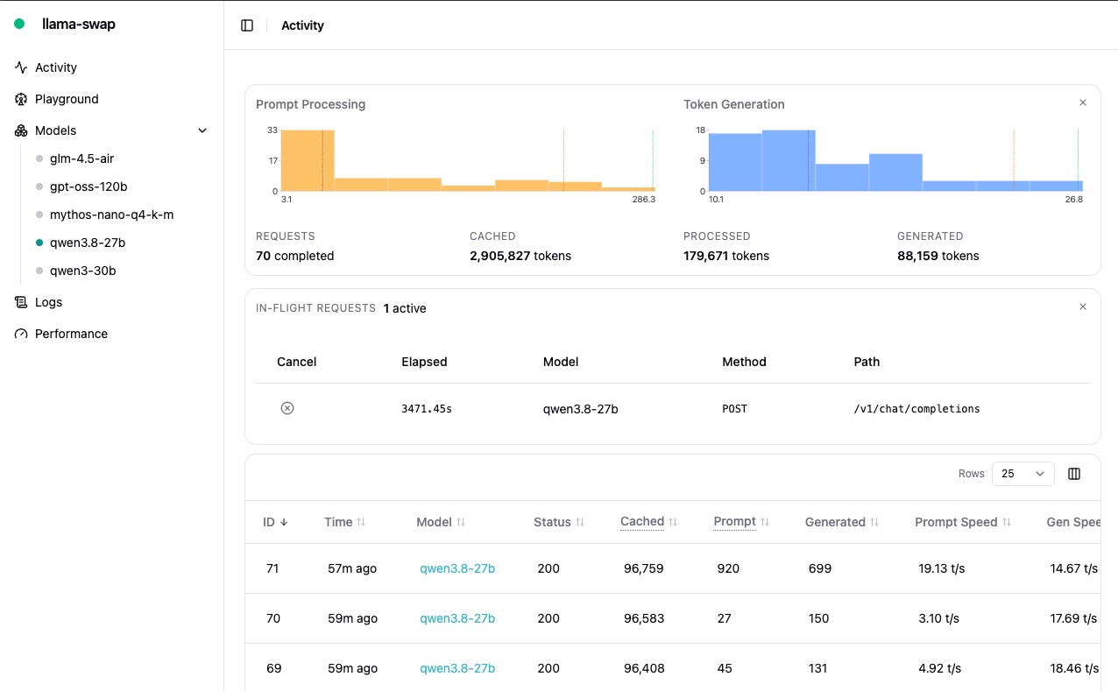Click the Playground icon in sidebar
Image resolution: width=1118 pixels, height=691 pixels.
point(21,99)
